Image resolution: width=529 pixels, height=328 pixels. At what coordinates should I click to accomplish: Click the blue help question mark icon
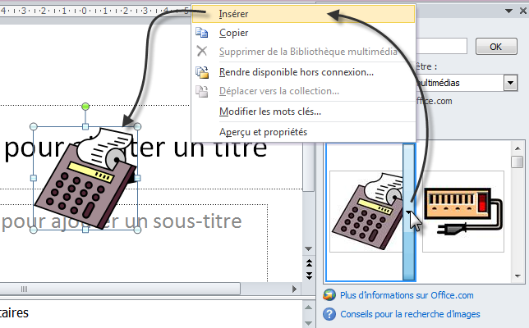tap(329, 314)
